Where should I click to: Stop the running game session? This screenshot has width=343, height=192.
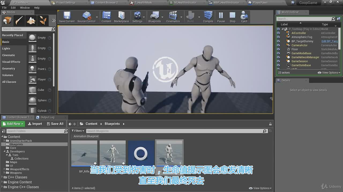(232, 17)
